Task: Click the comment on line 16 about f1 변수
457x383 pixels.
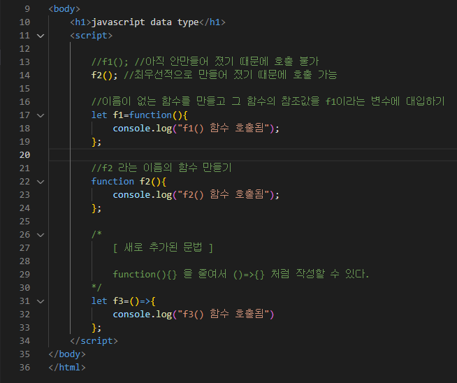Action: point(268,101)
